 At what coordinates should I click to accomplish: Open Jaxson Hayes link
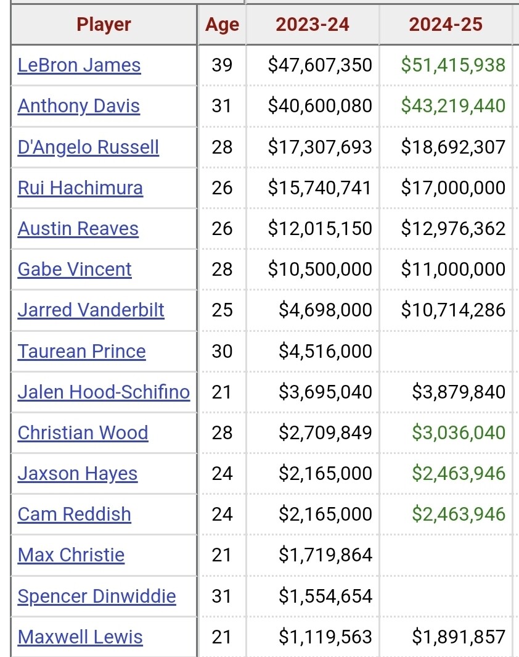(78, 474)
